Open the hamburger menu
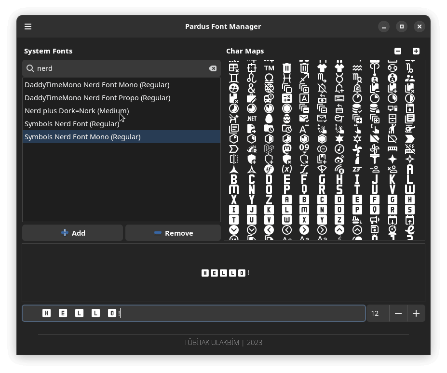 coord(28,27)
